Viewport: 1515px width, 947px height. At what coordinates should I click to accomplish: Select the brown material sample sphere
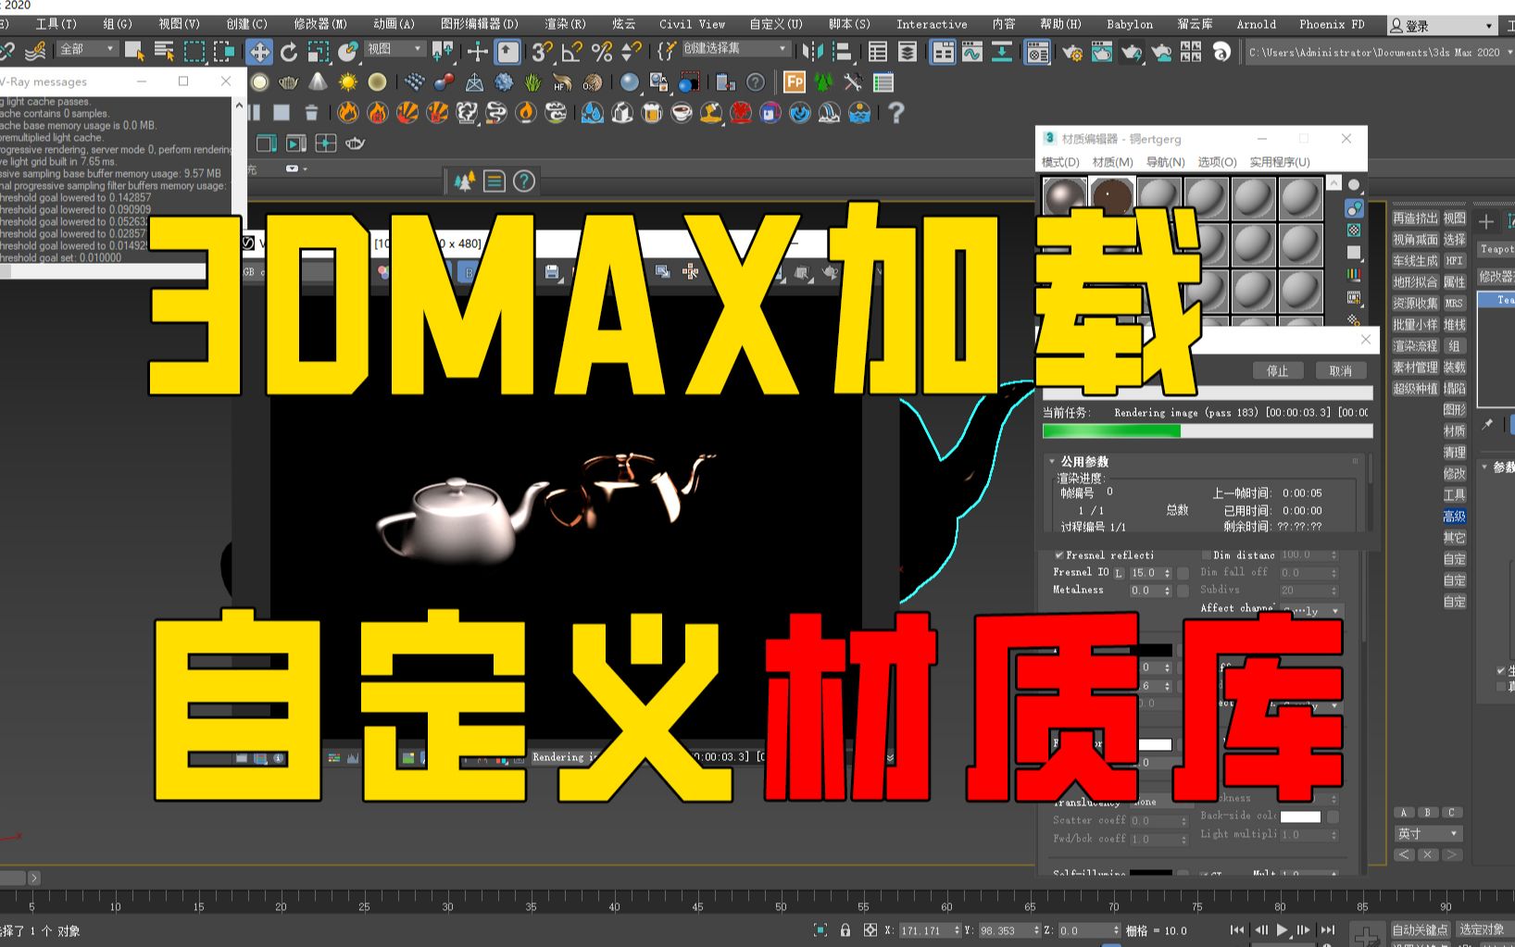point(1111,197)
